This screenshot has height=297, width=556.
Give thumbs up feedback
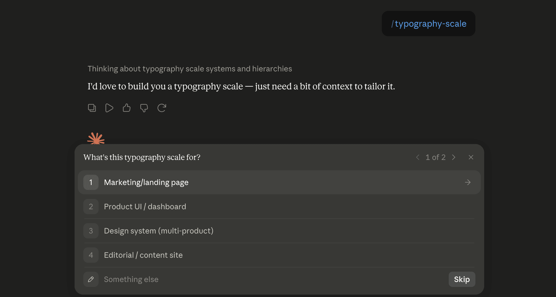click(x=127, y=108)
